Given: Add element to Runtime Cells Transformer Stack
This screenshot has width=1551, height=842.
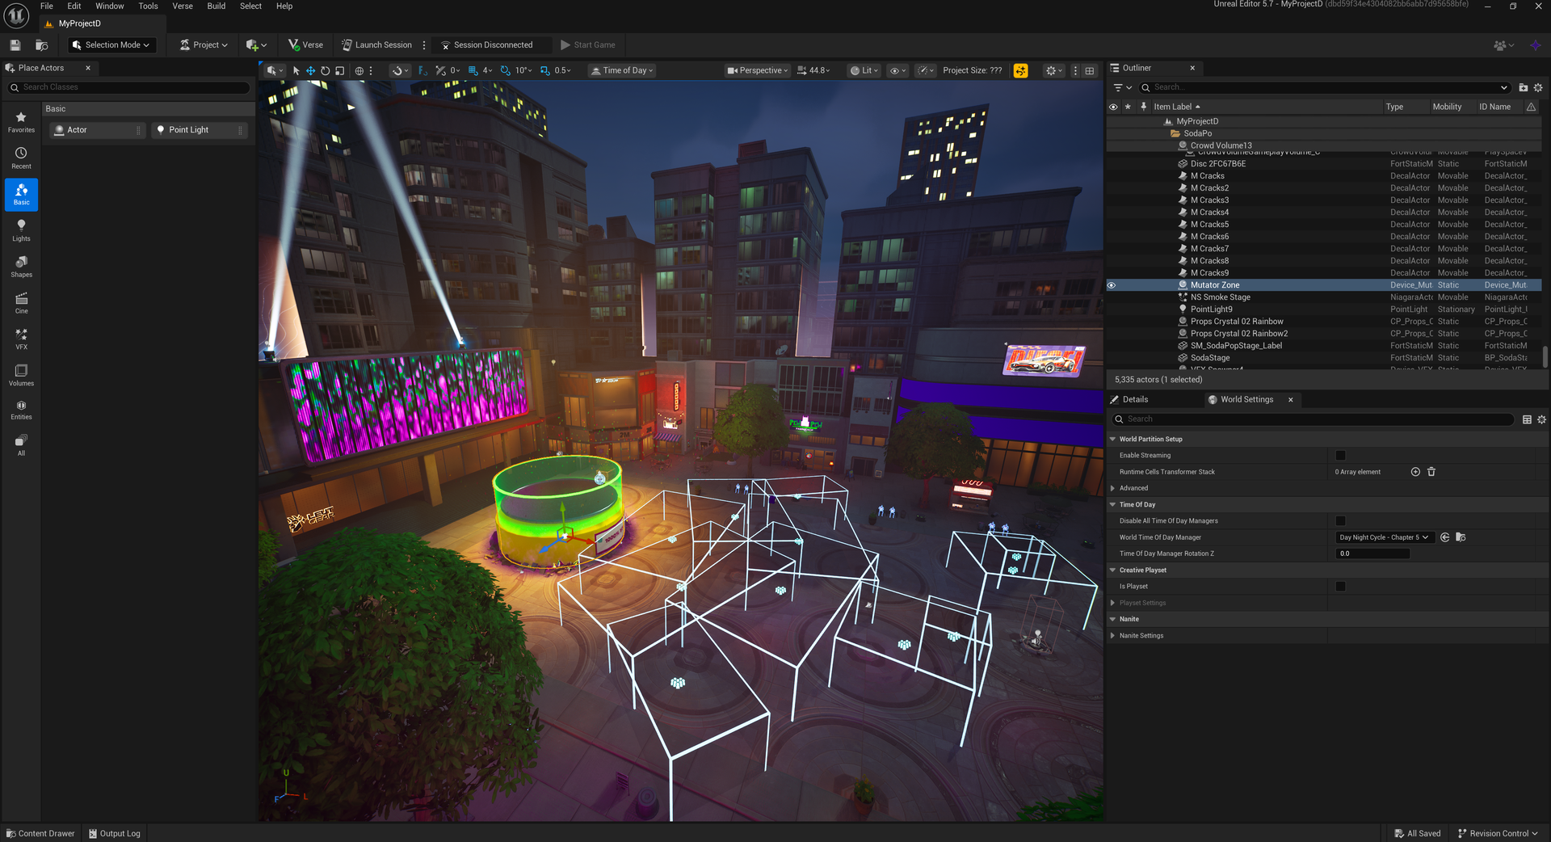Looking at the screenshot, I should (1415, 472).
